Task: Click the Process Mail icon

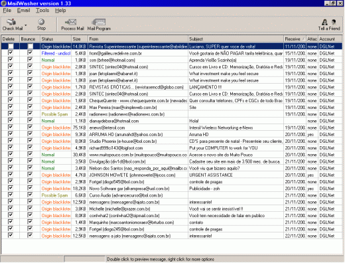Action: [x=72, y=25]
